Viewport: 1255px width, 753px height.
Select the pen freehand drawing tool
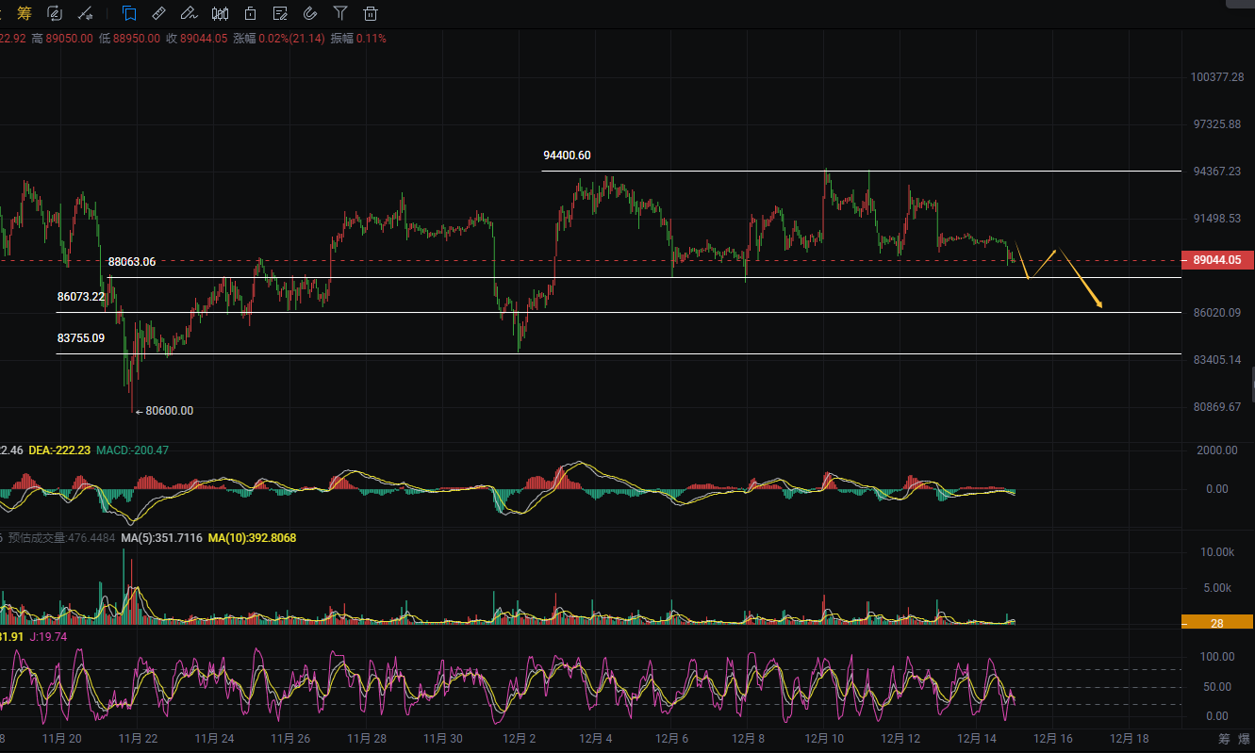point(189,13)
